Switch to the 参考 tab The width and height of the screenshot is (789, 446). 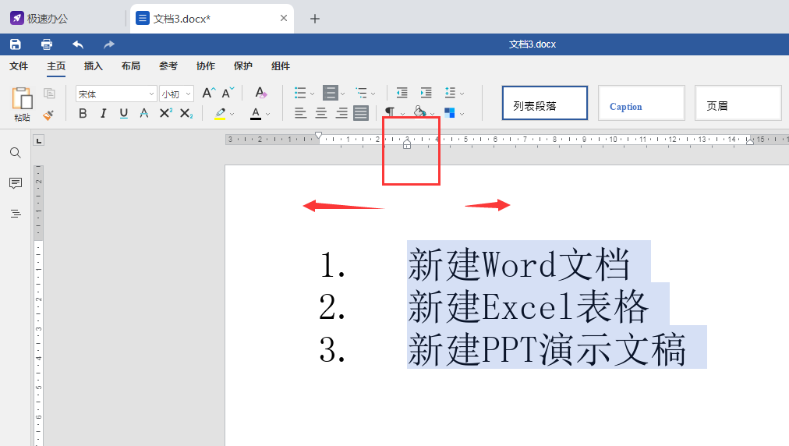[x=168, y=66]
